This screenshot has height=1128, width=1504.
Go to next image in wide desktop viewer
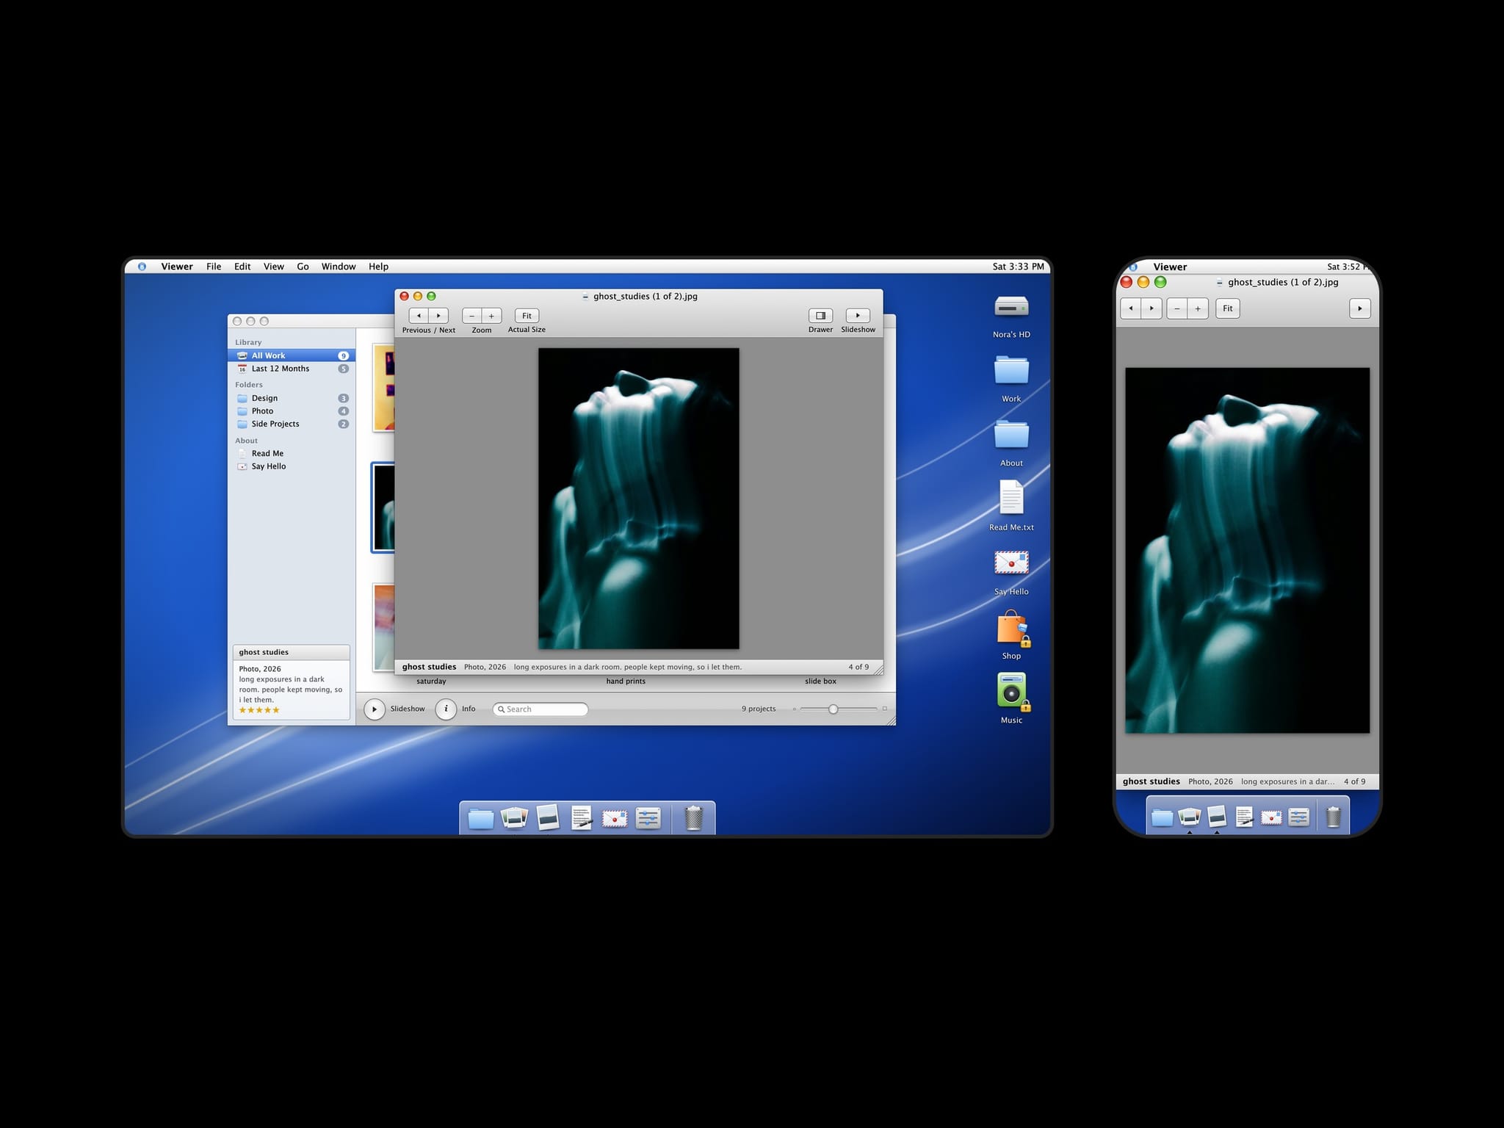[x=438, y=316]
